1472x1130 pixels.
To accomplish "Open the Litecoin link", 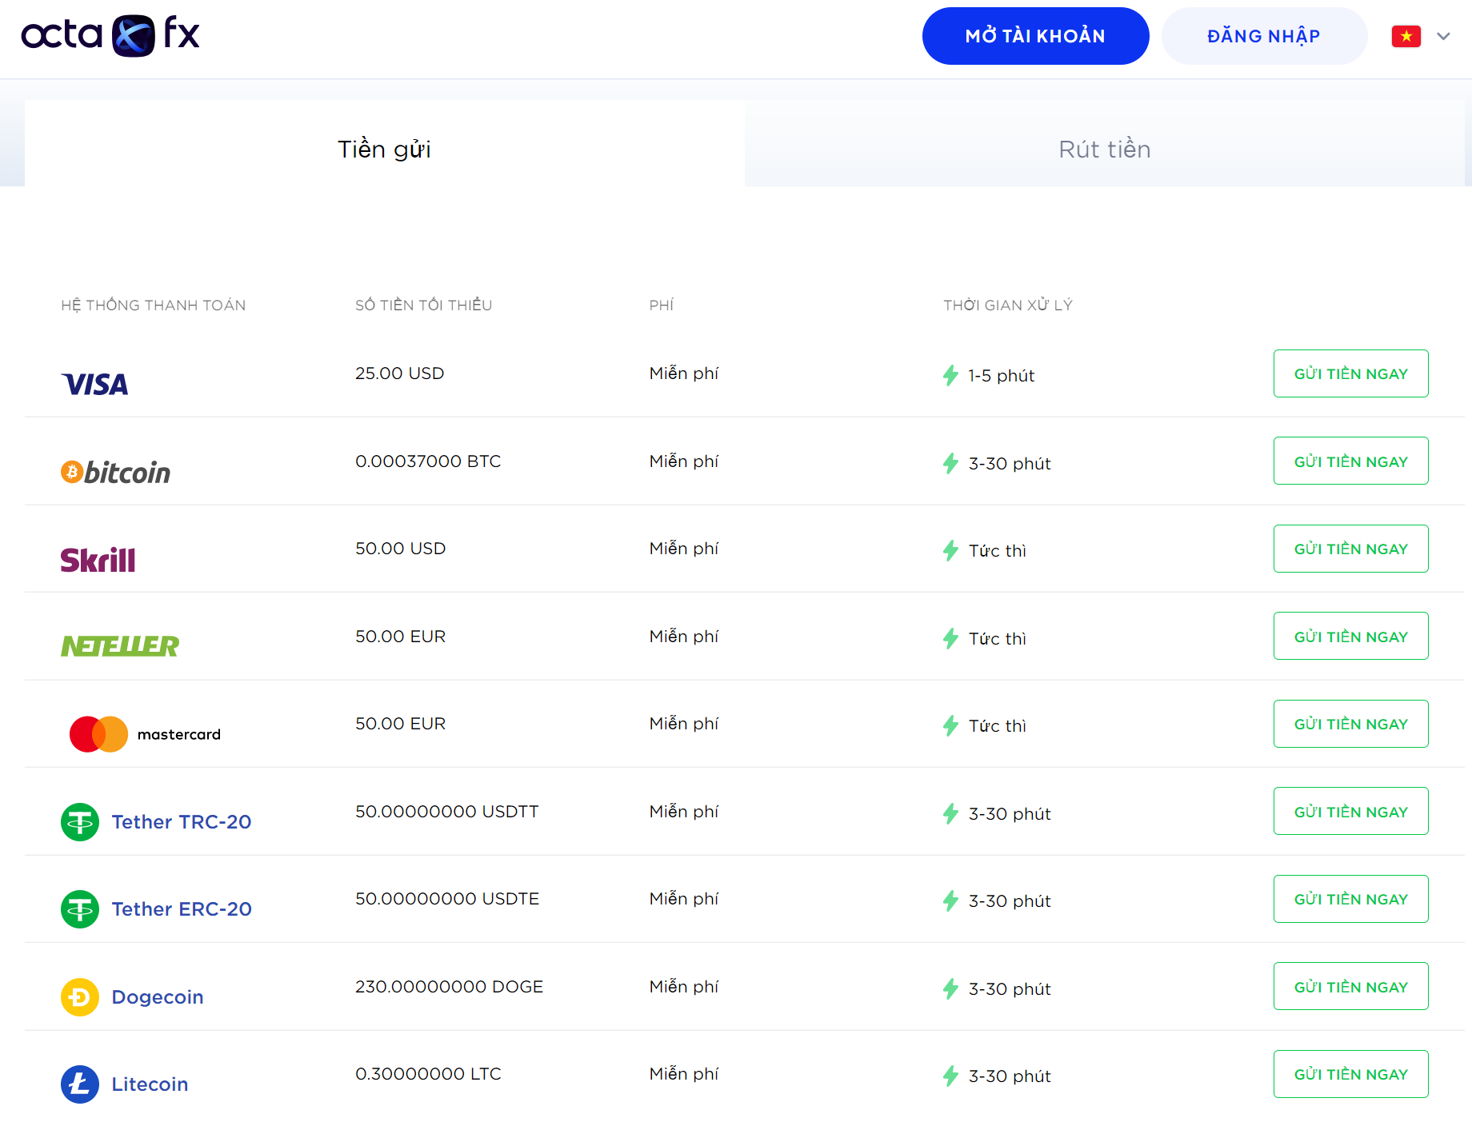I will click(x=150, y=1084).
